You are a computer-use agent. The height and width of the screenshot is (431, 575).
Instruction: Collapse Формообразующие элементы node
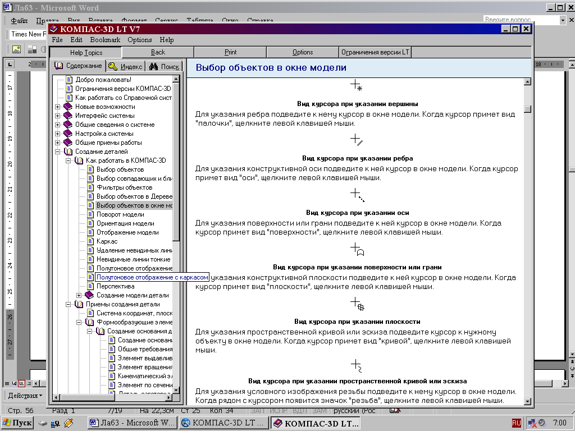[79, 322]
